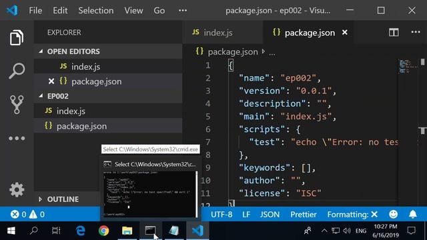Open Windows Start menu
The width and height of the screenshot is (427, 240).
coord(11,231)
